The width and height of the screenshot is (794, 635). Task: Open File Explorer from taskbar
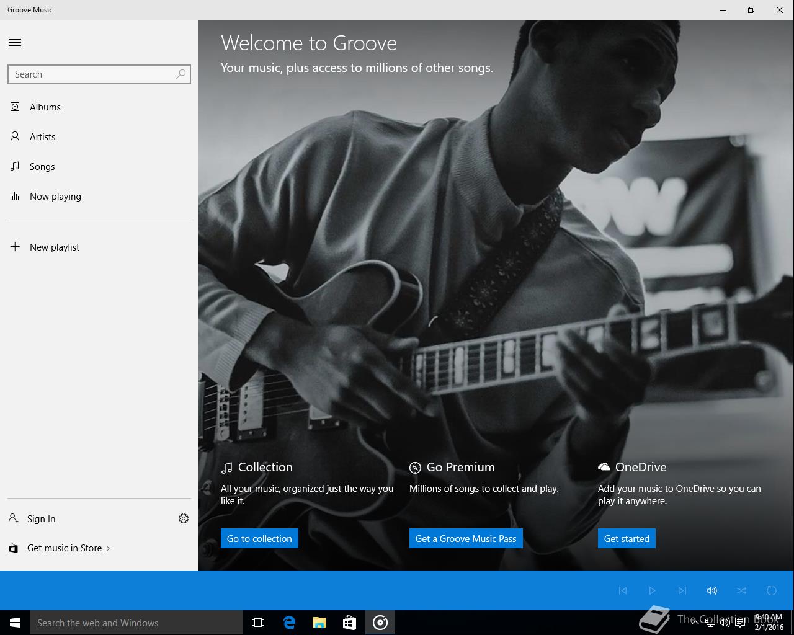point(319,623)
